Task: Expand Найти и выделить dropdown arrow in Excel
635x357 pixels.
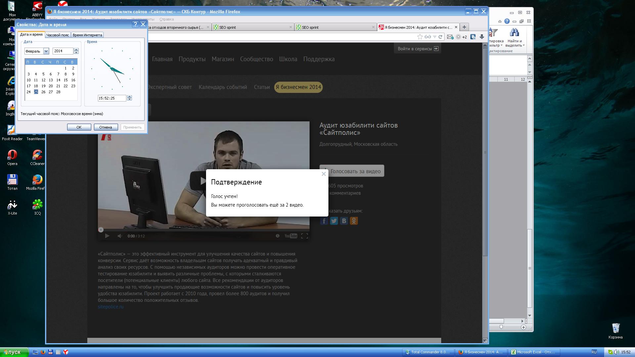Action: click(524, 46)
